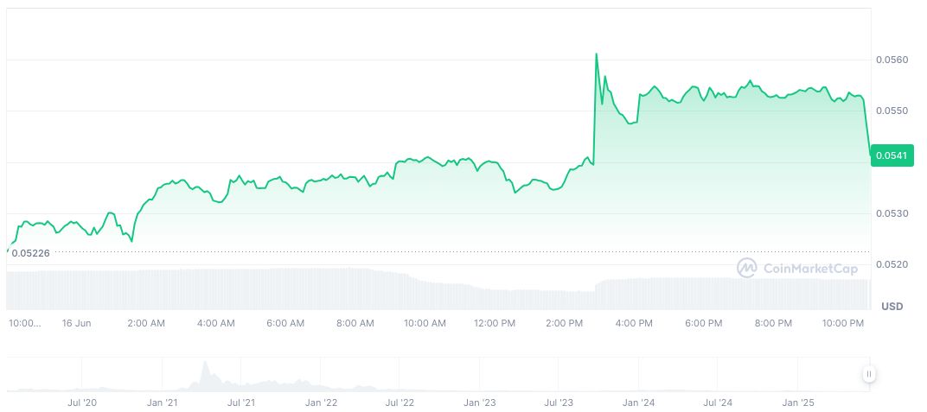Click the navigator peak after Jan '21
The height and width of the screenshot is (412, 927).
(x=206, y=363)
